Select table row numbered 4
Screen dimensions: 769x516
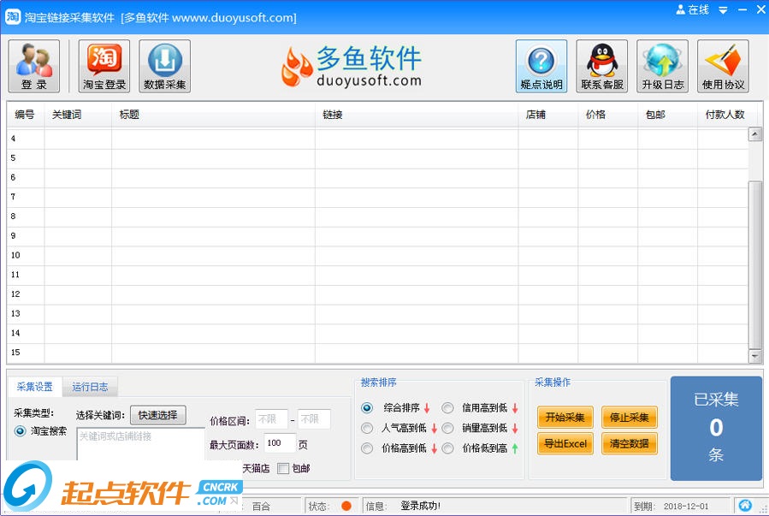(x=377, y=139)
